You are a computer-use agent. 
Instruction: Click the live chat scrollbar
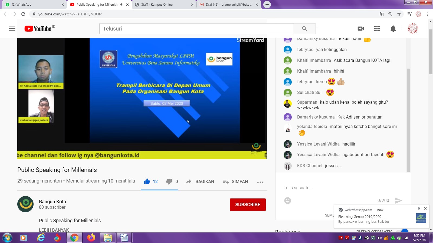(408, 120)
